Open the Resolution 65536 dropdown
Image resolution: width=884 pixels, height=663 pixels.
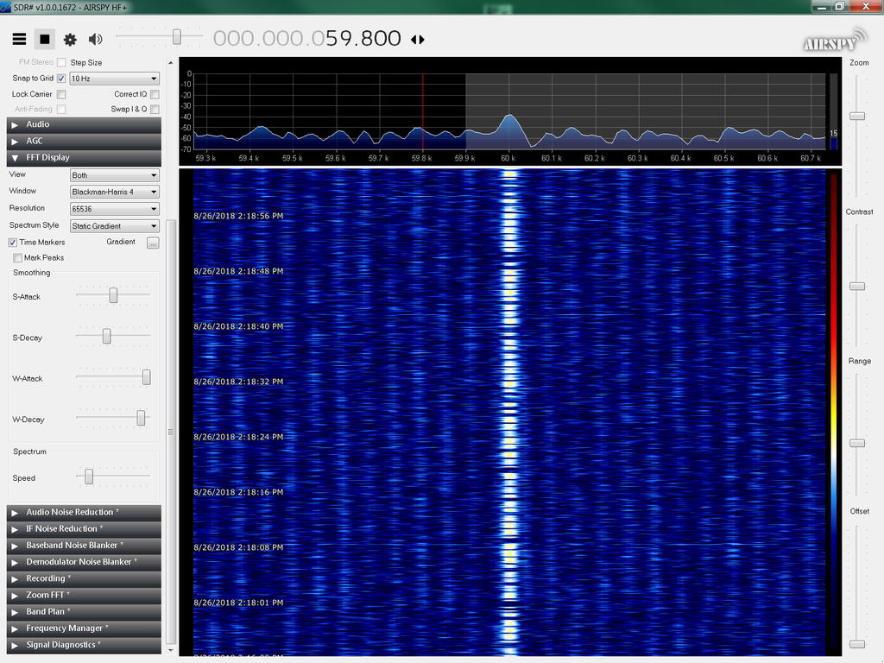click(x=115, y=209)
